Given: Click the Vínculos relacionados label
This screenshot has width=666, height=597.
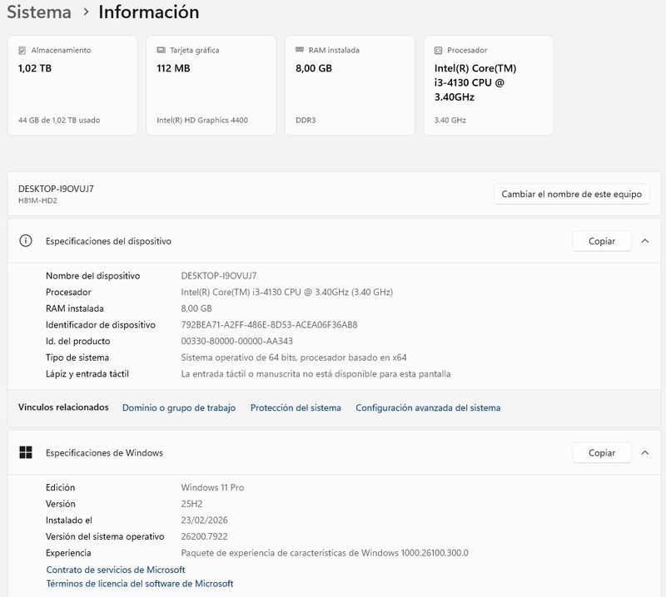Looking at the screenshot, I should (x=63, y=407).
